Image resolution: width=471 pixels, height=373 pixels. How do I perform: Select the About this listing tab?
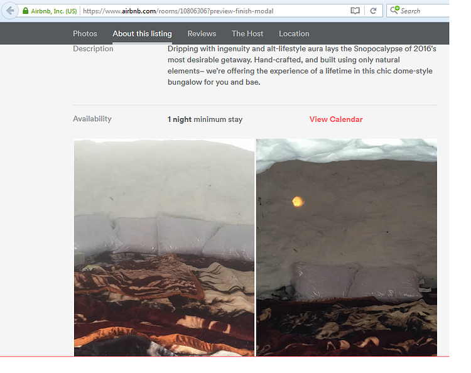[x=142, y=34]
